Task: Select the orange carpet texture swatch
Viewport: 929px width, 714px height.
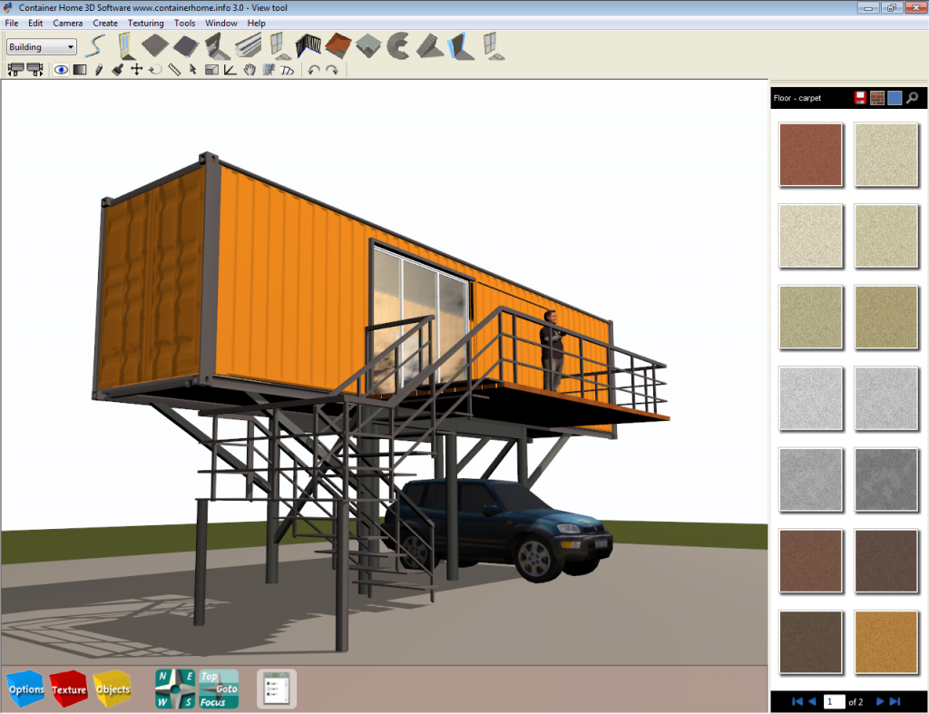Action: [885, 641]
